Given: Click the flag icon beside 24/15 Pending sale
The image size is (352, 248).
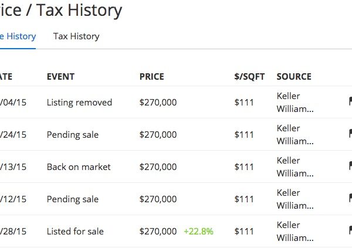Looking at the screenshot, I should click(350, 134).
